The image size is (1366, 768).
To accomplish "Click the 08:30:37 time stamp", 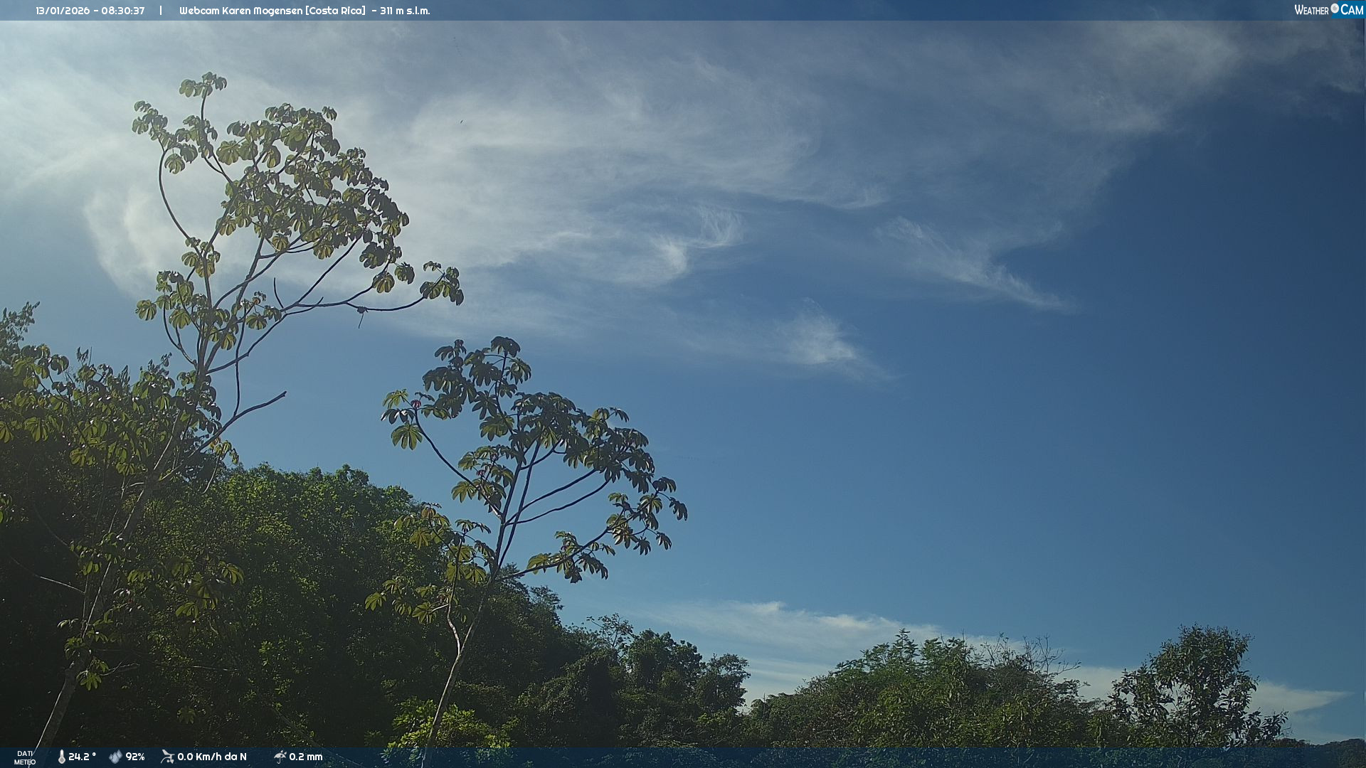I will (123, 11).
